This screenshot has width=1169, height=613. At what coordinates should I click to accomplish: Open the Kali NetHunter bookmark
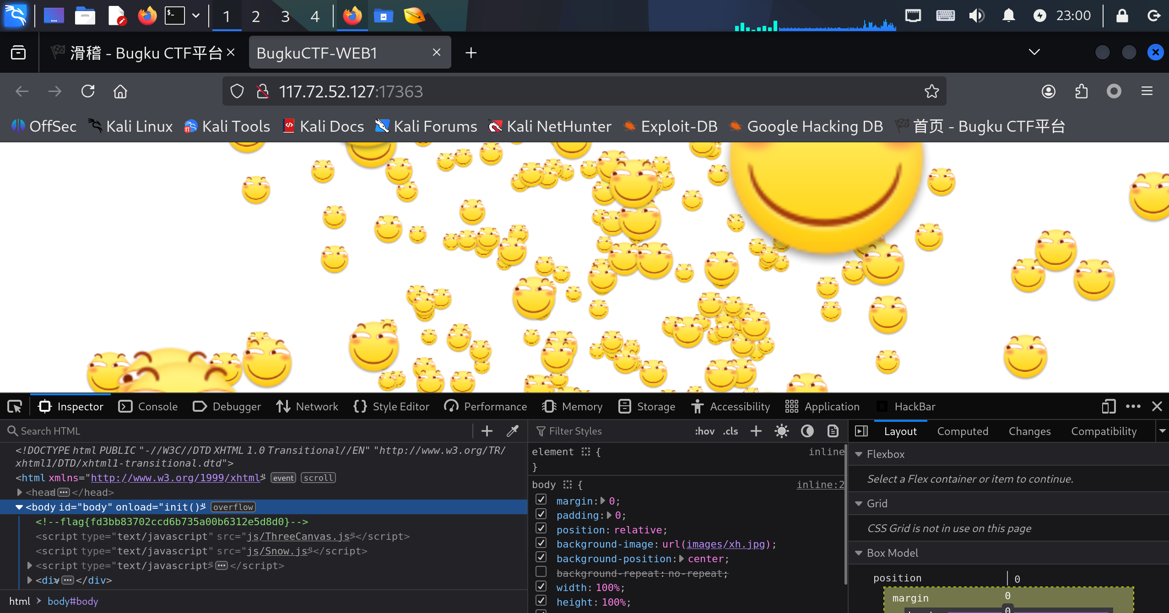pyautogui.click(x=550, y=126)
